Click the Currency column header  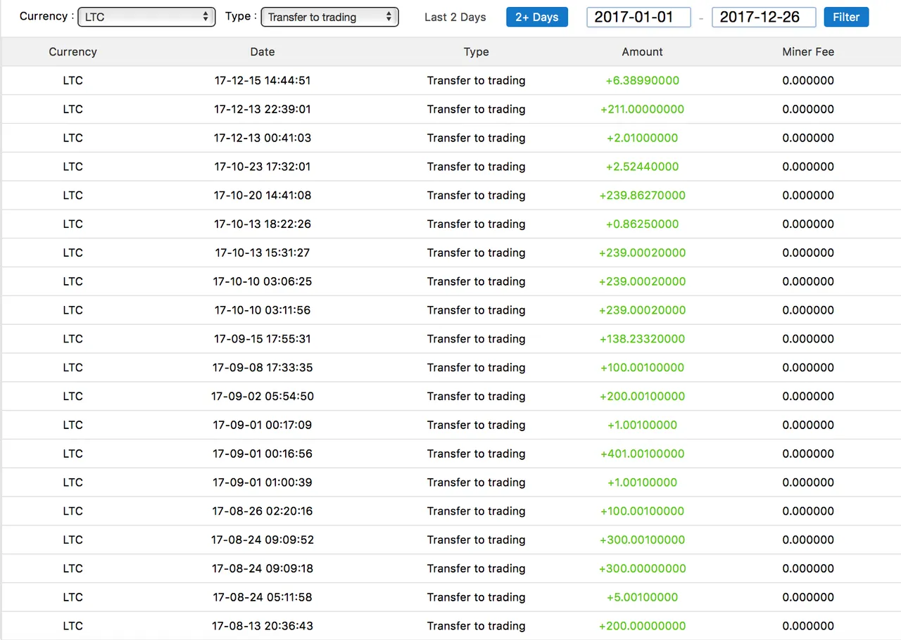coord(73,51)
